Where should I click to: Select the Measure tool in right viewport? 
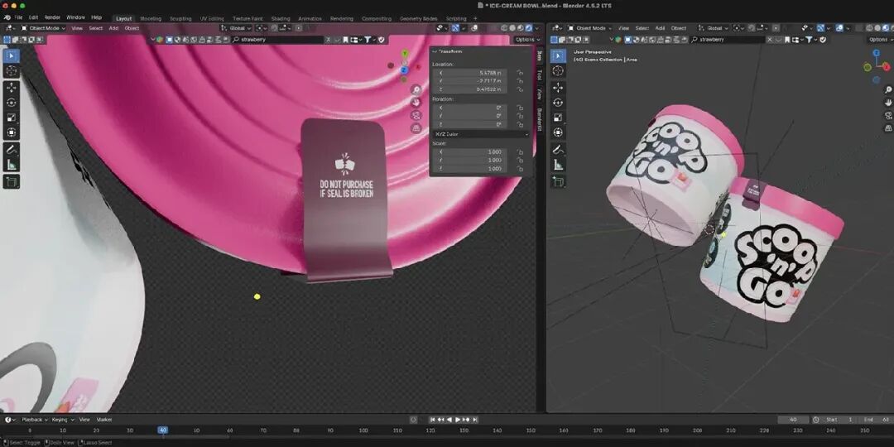click(x=558, y=165)
